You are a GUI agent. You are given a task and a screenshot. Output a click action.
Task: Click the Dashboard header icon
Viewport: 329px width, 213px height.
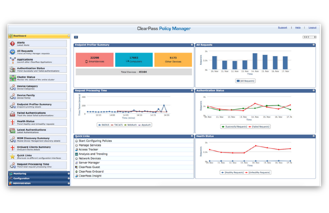[11, 36]
